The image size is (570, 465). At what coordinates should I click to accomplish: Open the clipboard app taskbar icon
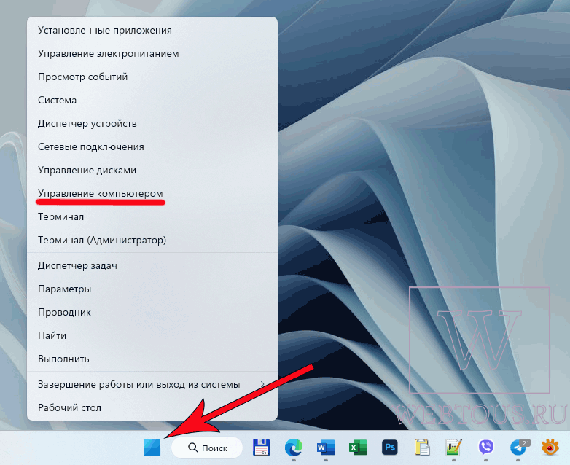[x=422, y=448]
